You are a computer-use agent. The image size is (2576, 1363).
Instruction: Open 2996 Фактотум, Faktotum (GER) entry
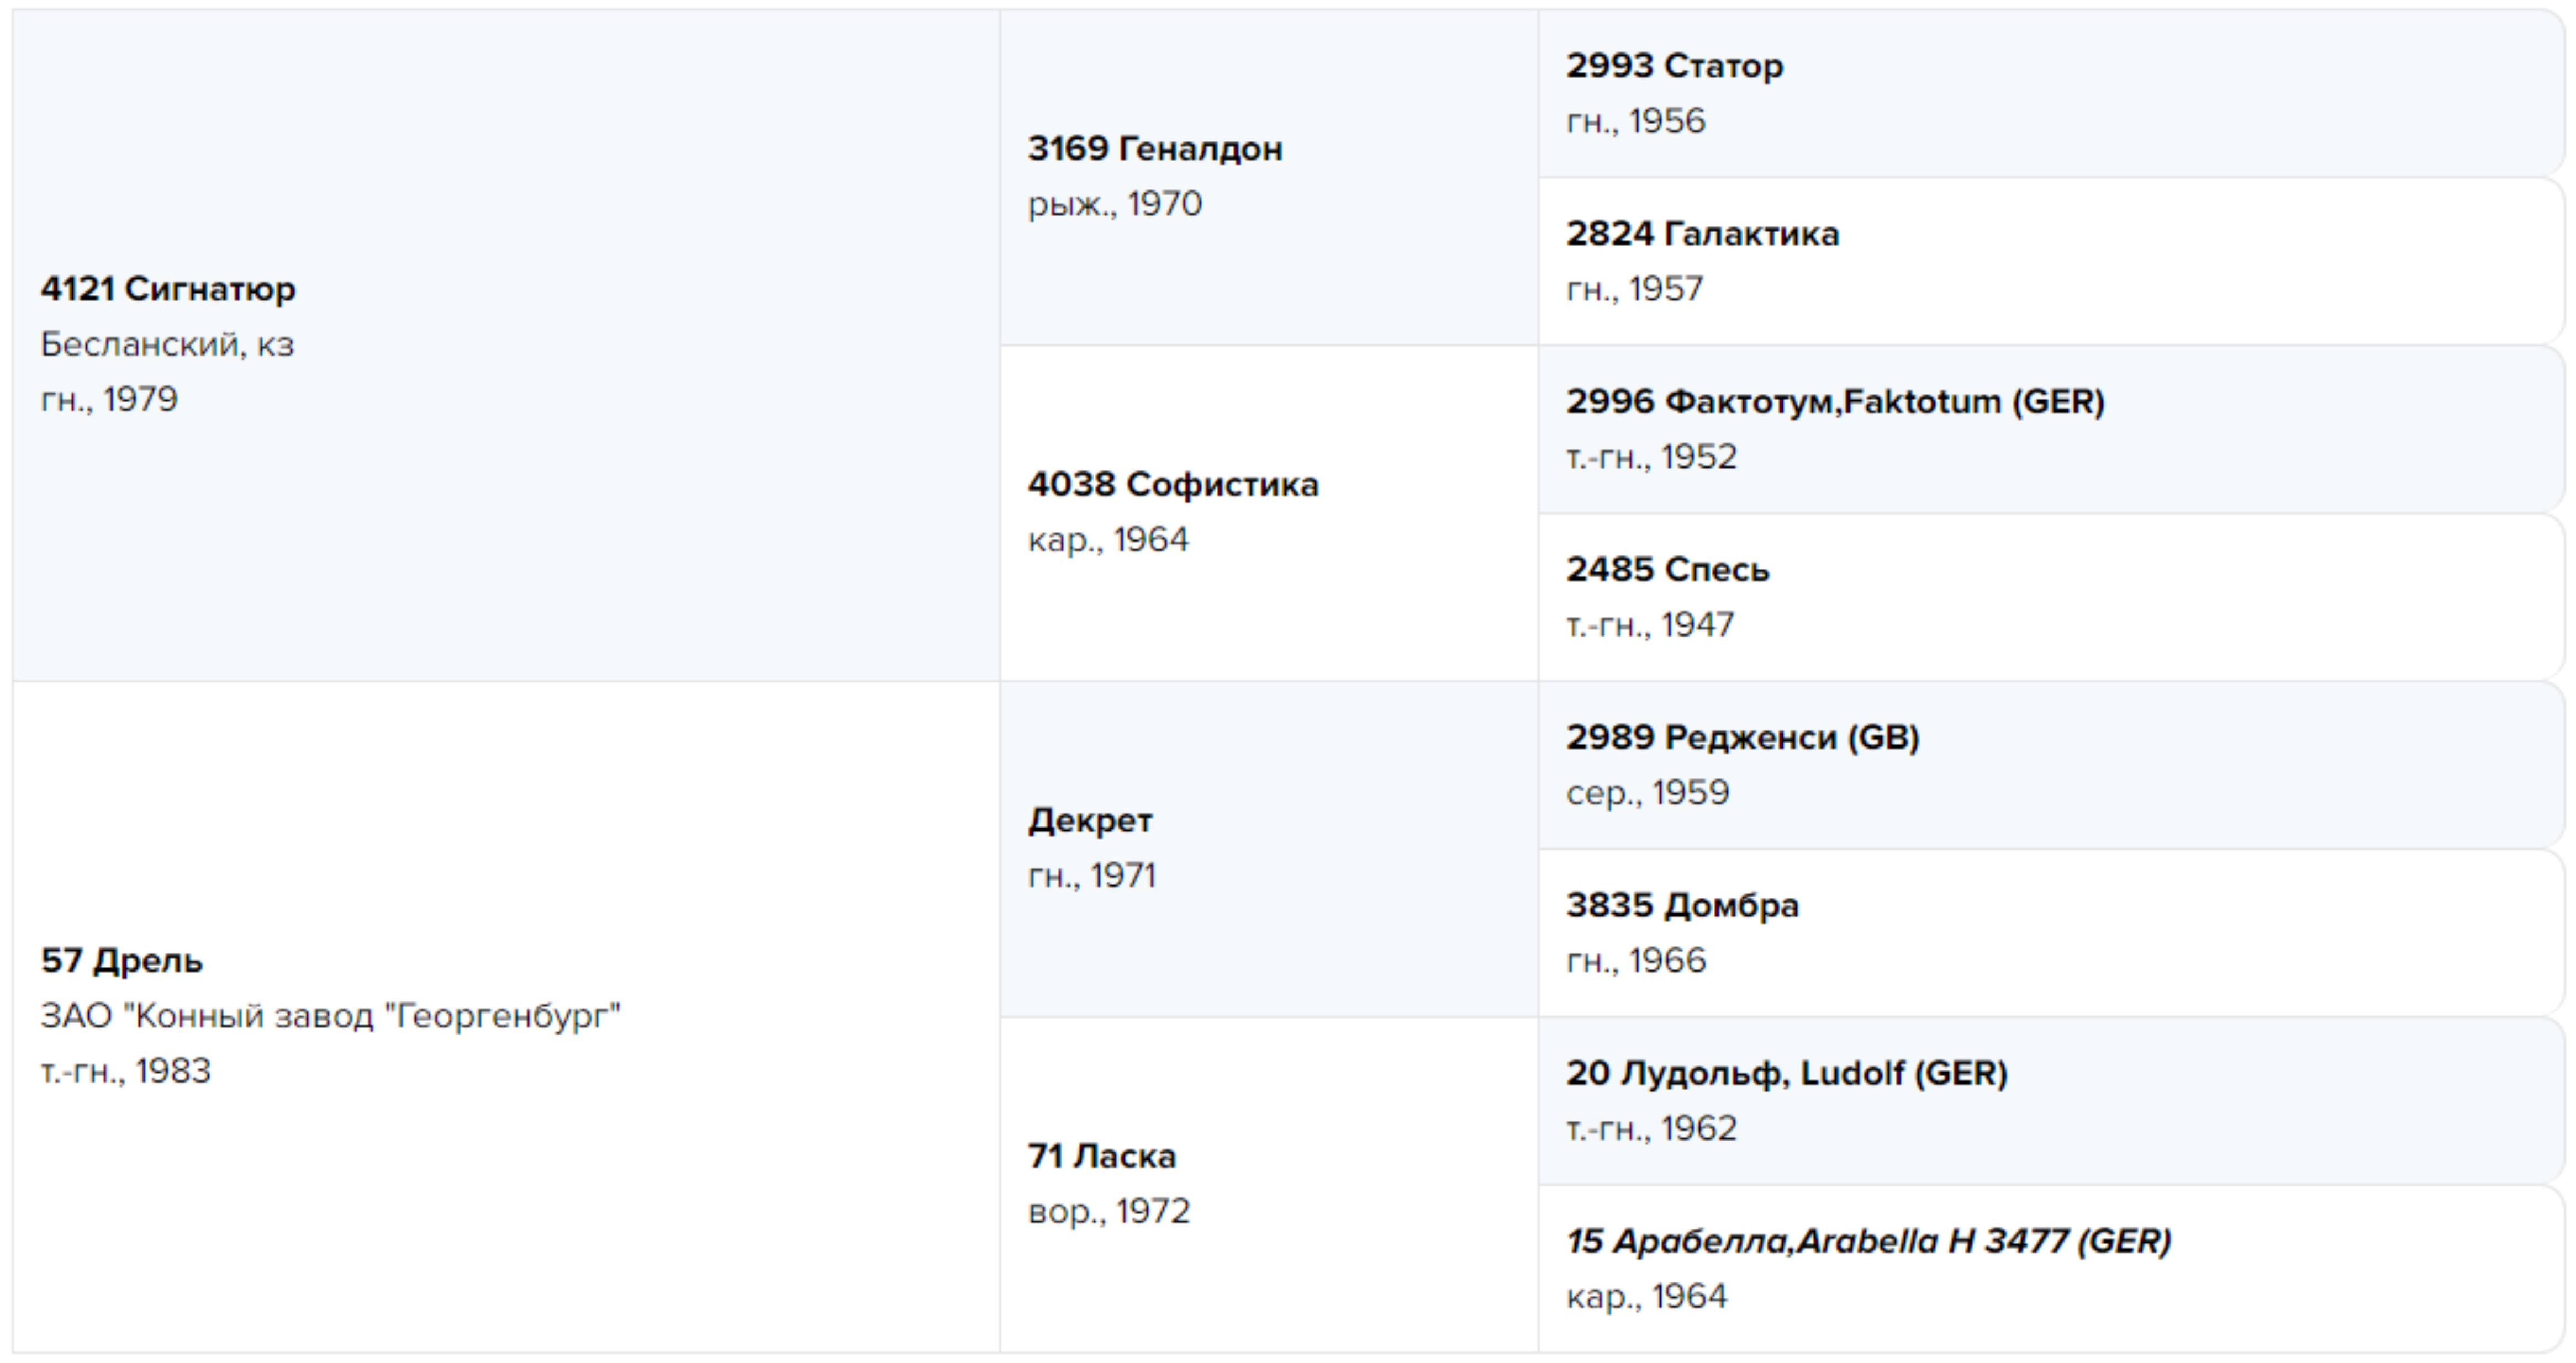click(1835, 402)
